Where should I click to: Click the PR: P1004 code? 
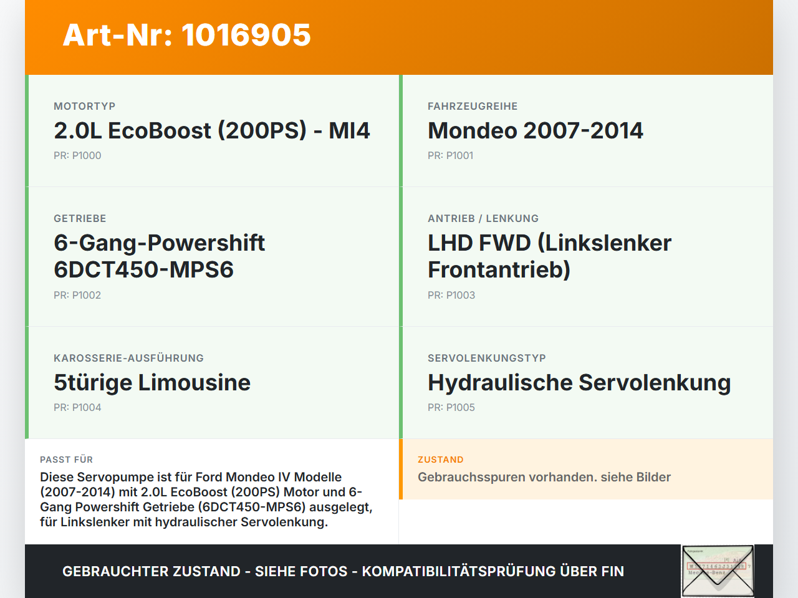(x=77, y=408)
